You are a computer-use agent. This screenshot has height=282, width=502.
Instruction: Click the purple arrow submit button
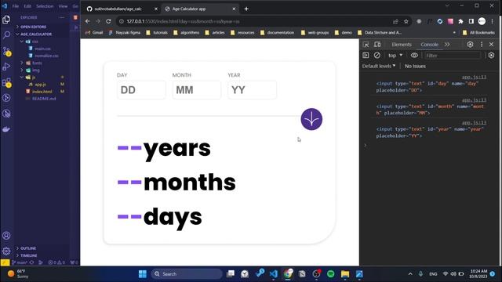pos(311,119)
